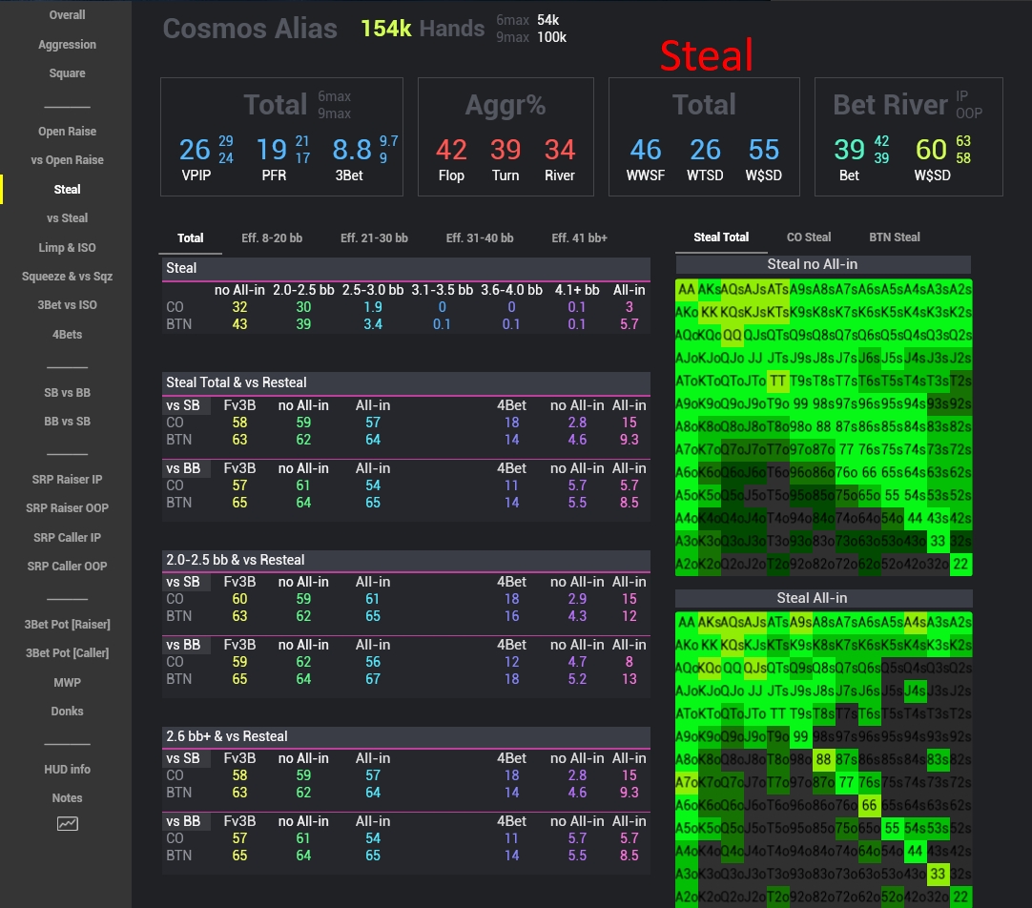Open the 4Bets section
Image resolution: width=1032 pixels, height=908 pixels.
tap(67, 332)
